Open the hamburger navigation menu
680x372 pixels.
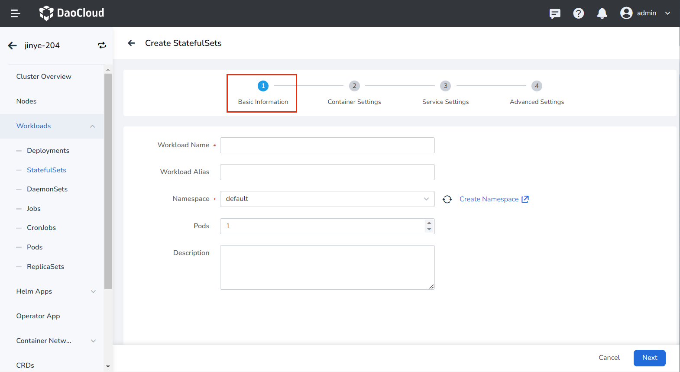(16, 13)
